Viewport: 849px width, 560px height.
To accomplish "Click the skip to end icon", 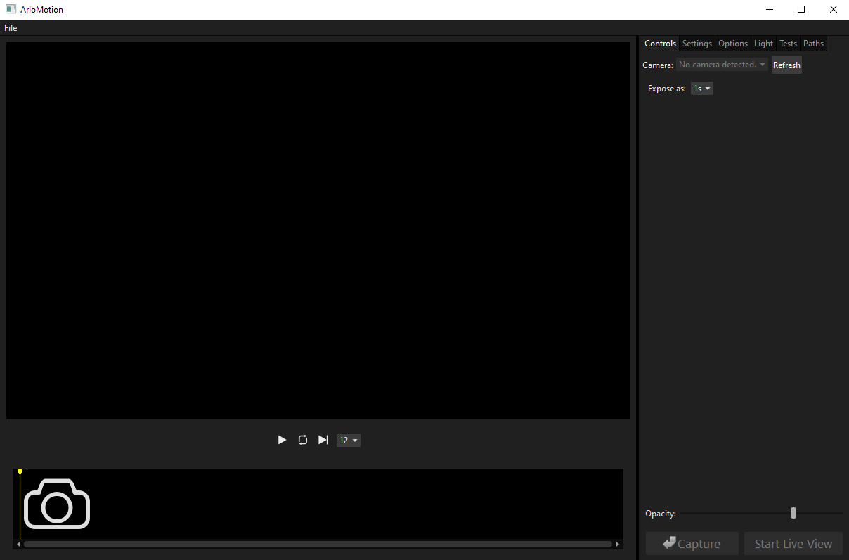I will (x=323, y=440).
